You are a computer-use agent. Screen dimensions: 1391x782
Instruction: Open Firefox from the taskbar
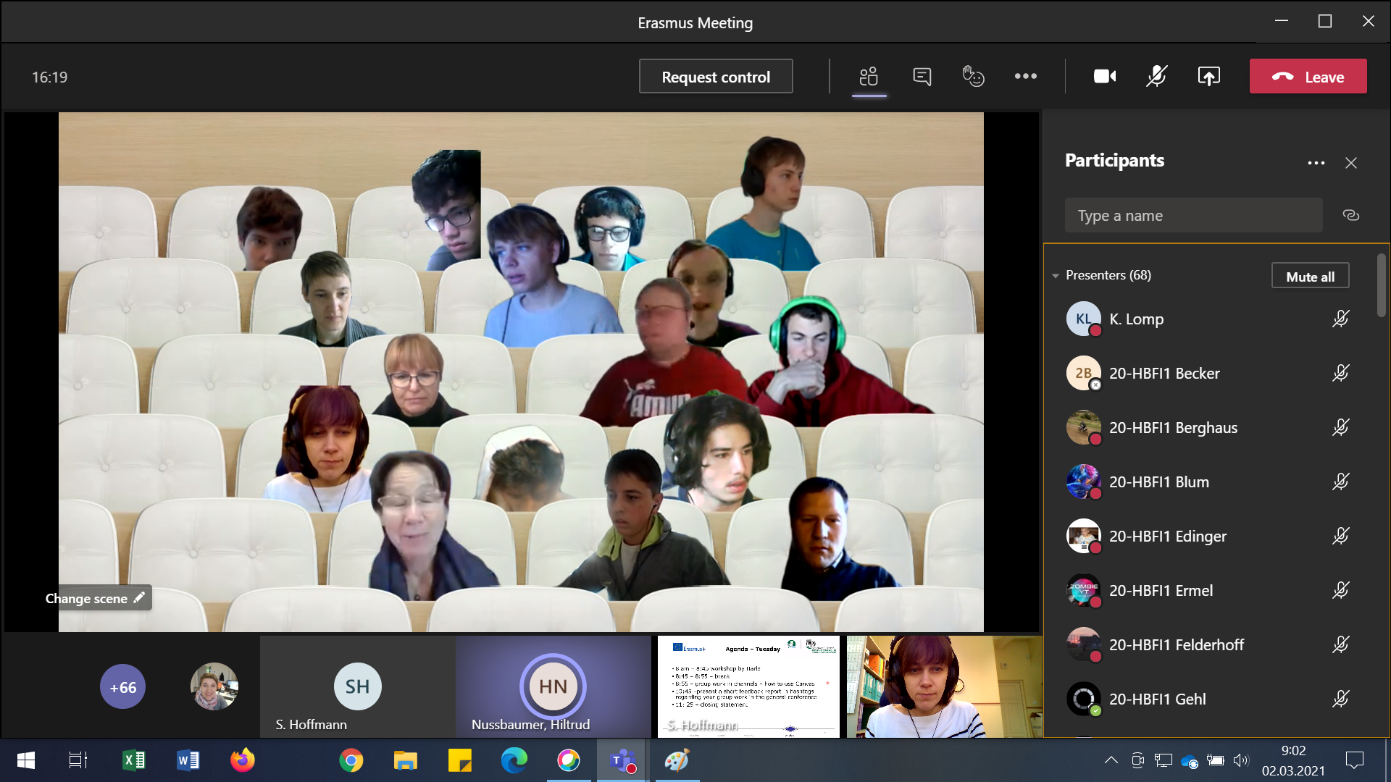[243, 760]
